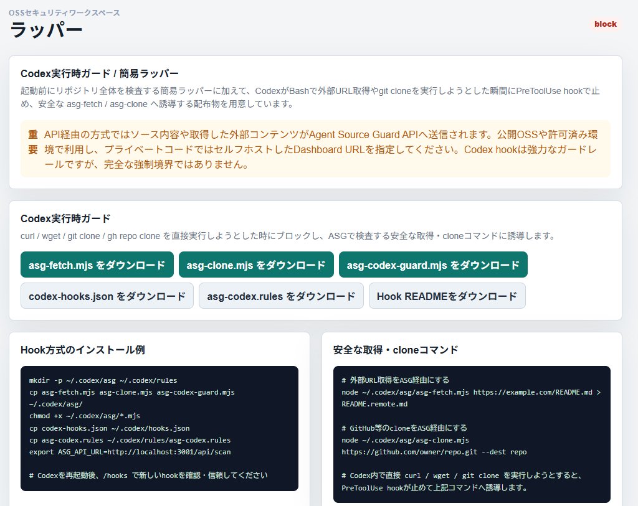
Task: Click heading Codex実行時ガード / 簡易ラッパー
Action: pyautogui.click(x=99, y=73)
